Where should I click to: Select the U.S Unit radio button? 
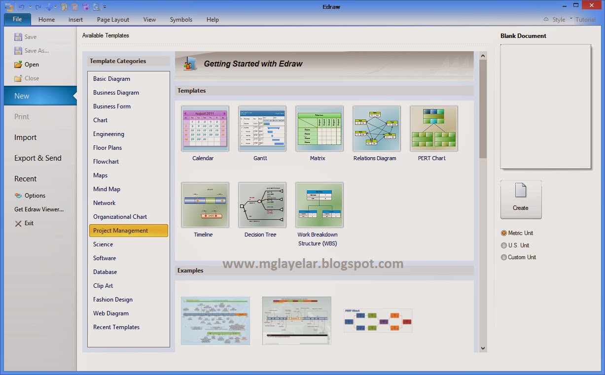click(504, 245)
